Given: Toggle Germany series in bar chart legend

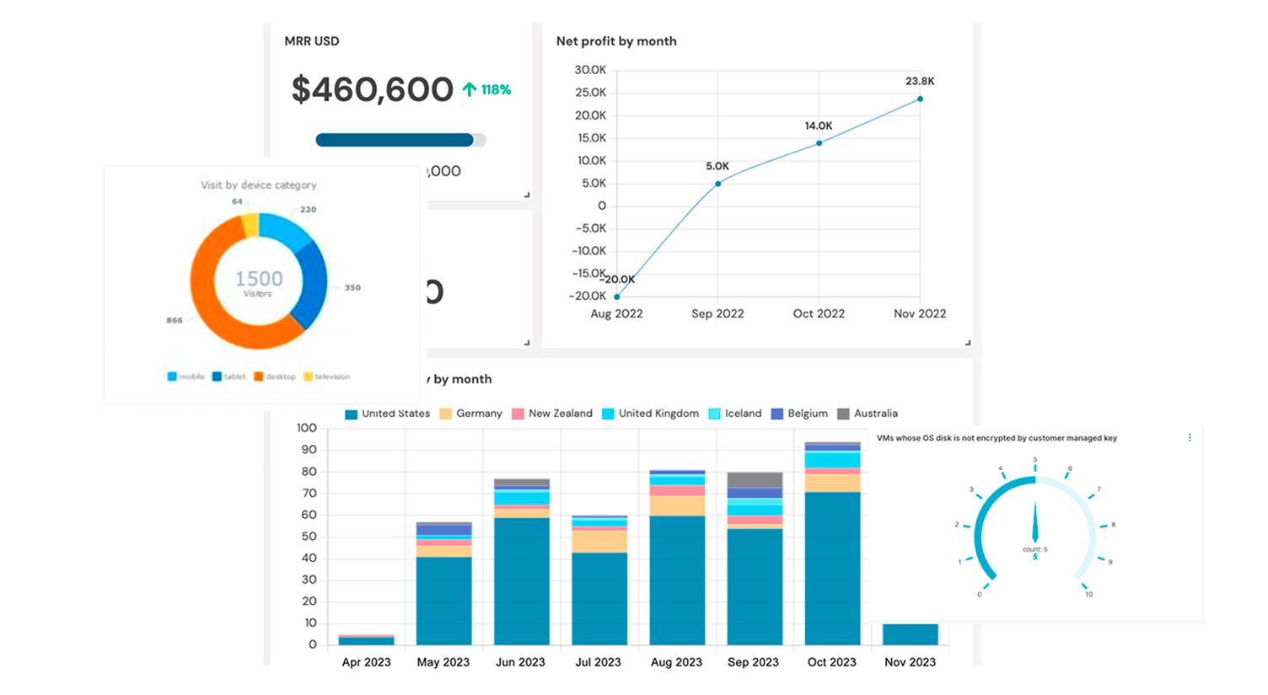Looking at the screenshot, I should [x=470, y=414].
